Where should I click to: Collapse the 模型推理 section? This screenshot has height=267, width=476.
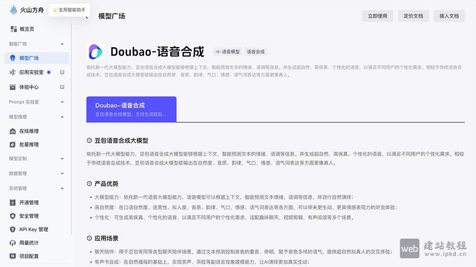62,117
